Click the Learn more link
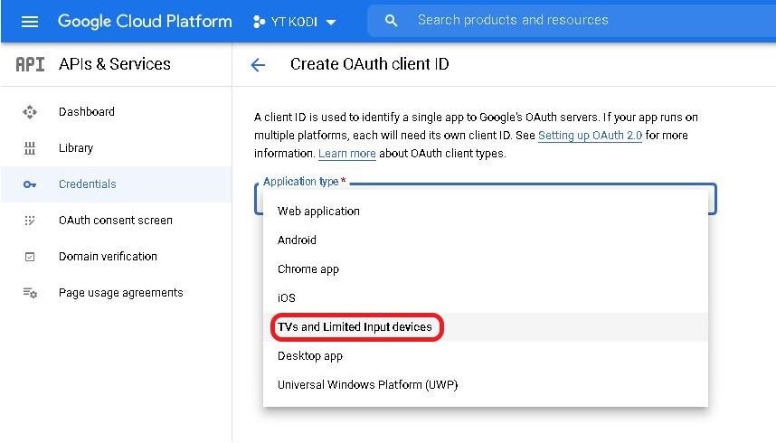Viewport: 776px width, 443px height. (x=347, y=154)
